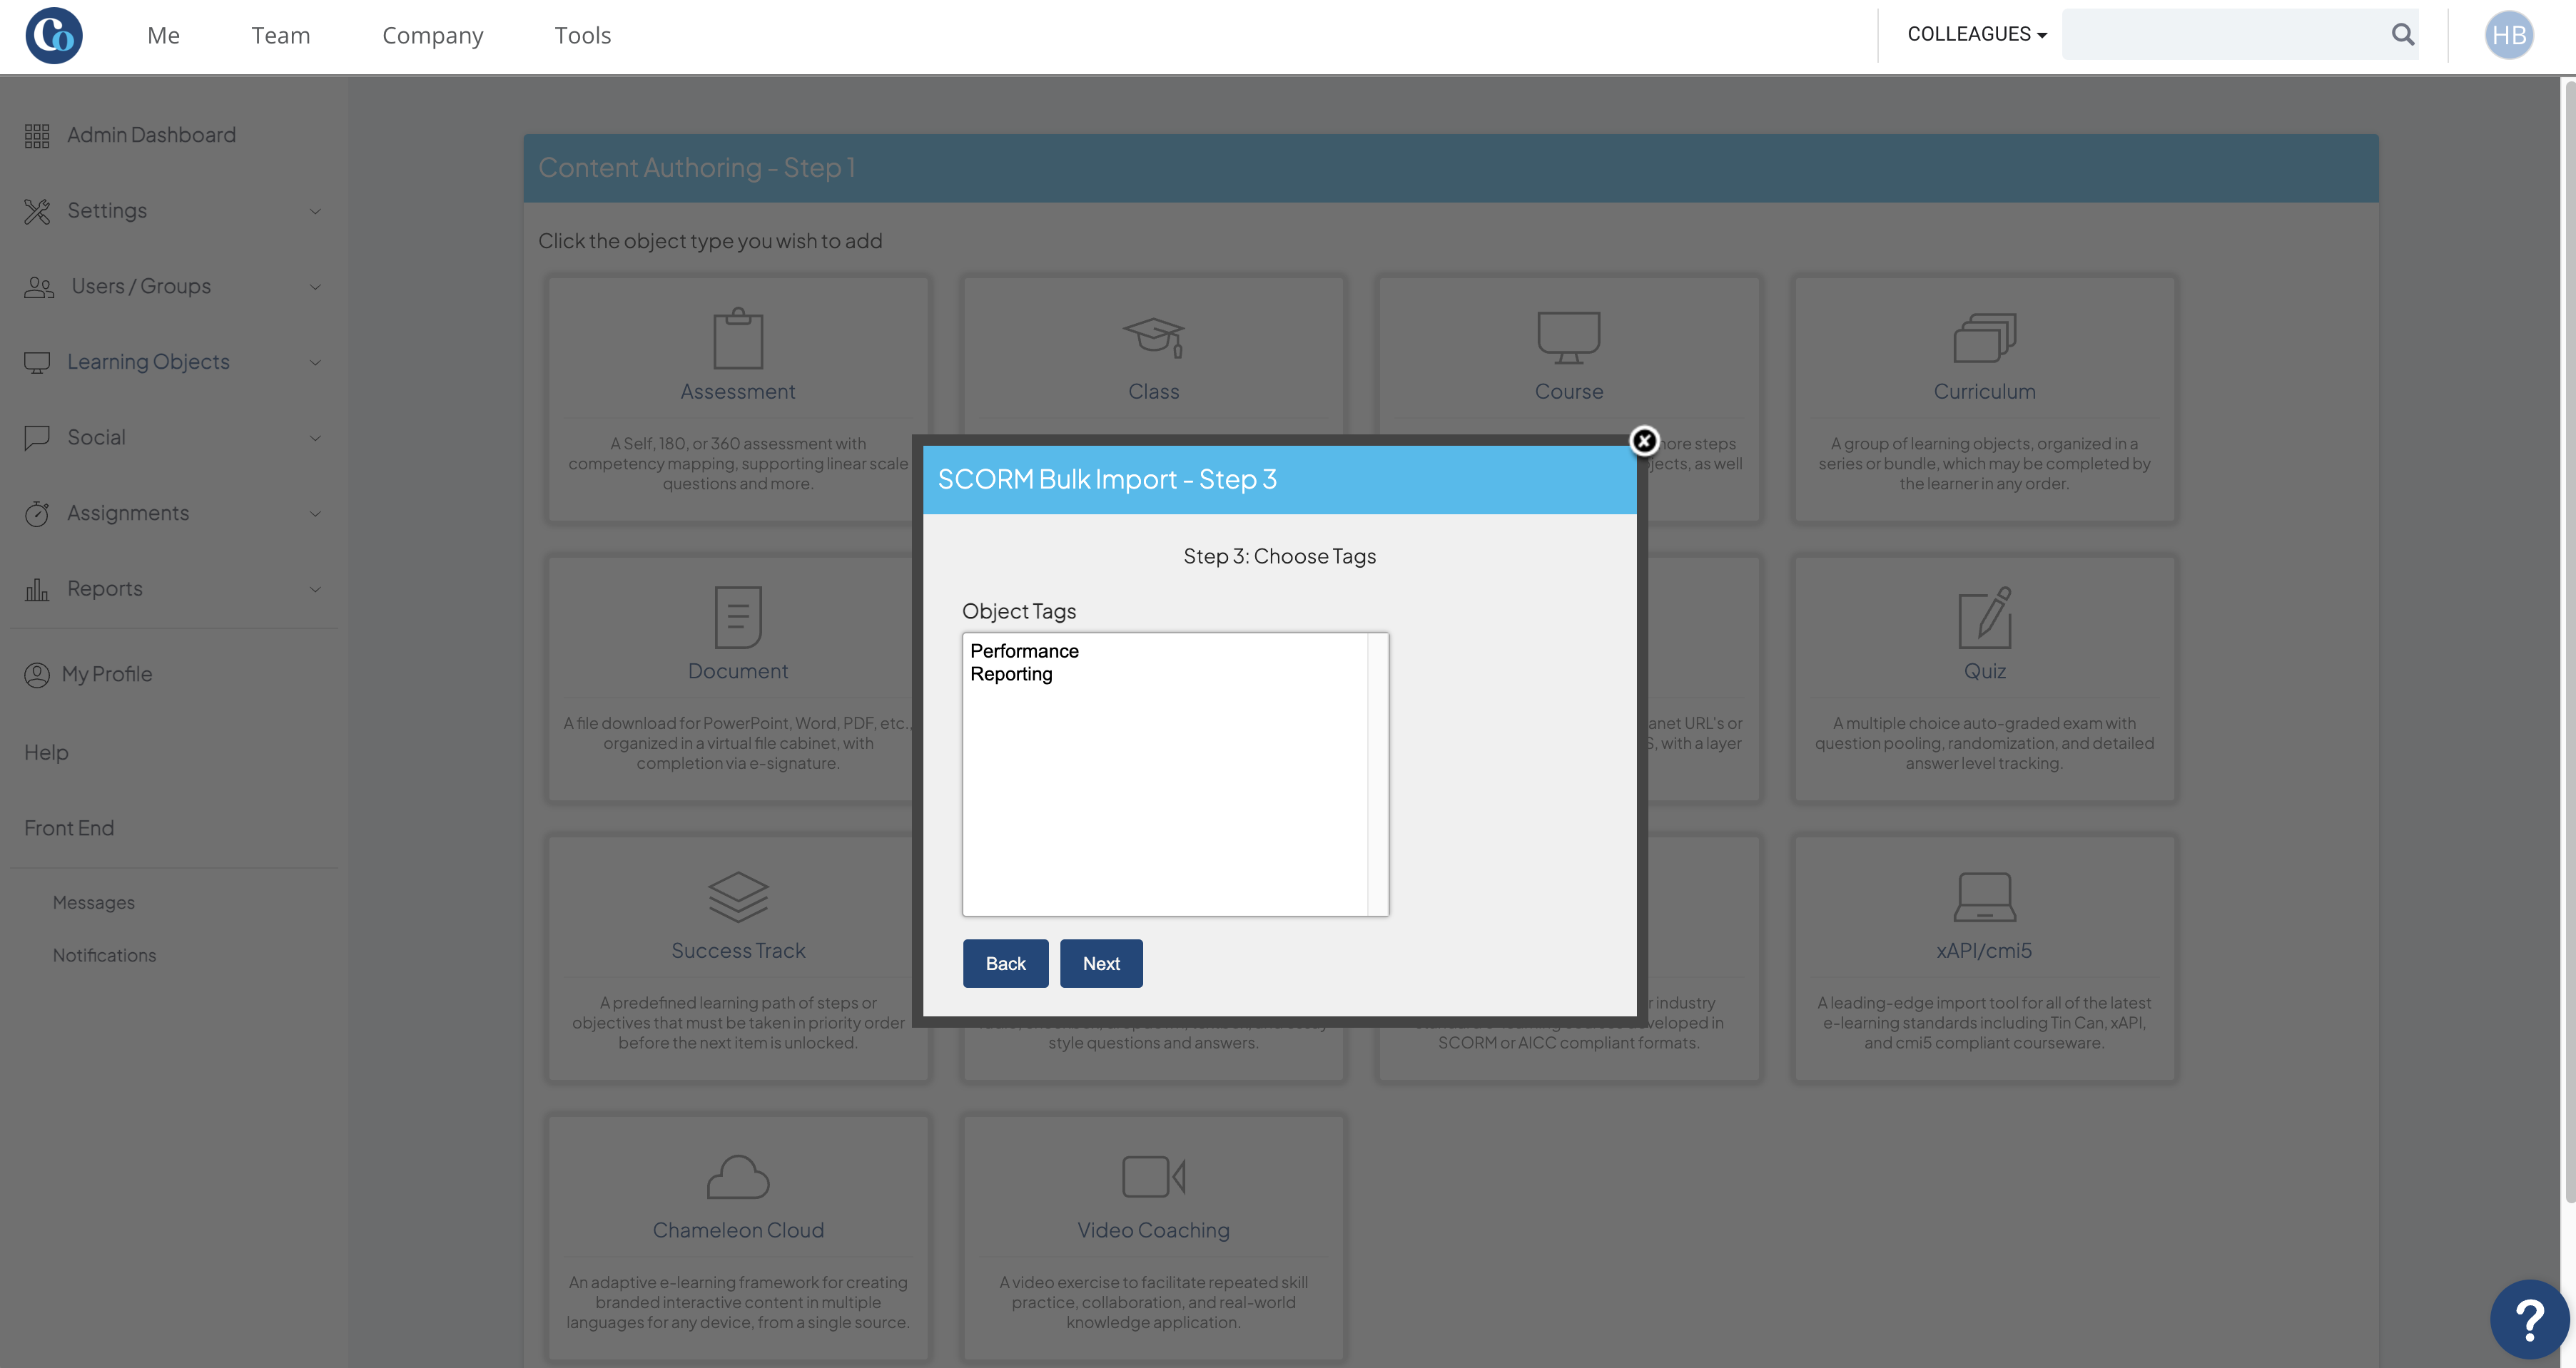
Task: Click the Quiz title
Action: point(1984,671)
